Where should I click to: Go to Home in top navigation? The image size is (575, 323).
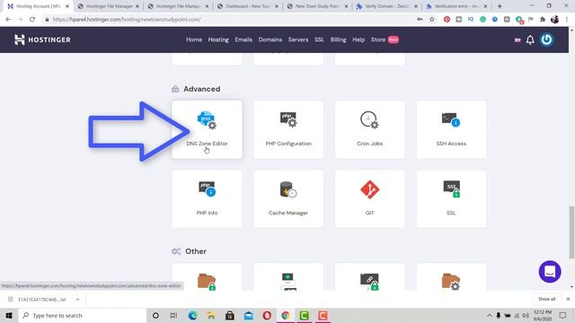194,39
